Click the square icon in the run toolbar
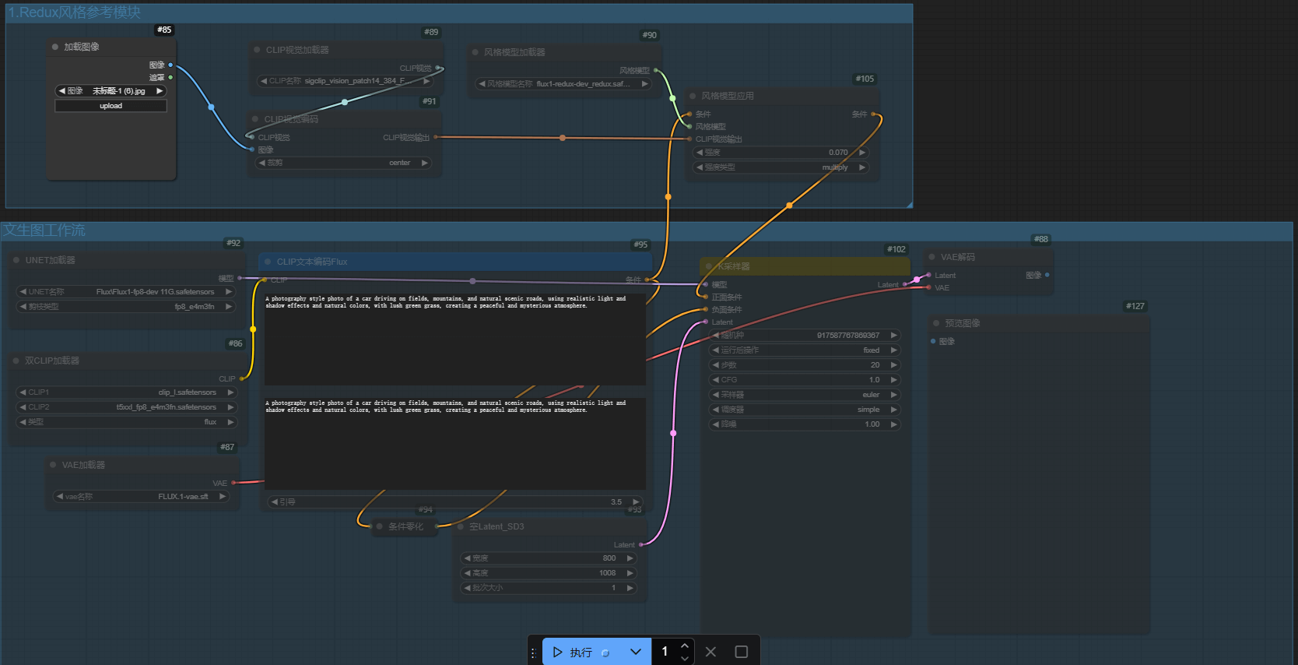The width and height of the screenshot is (1298, 665). pyautogui.click(x=741, y=652)
